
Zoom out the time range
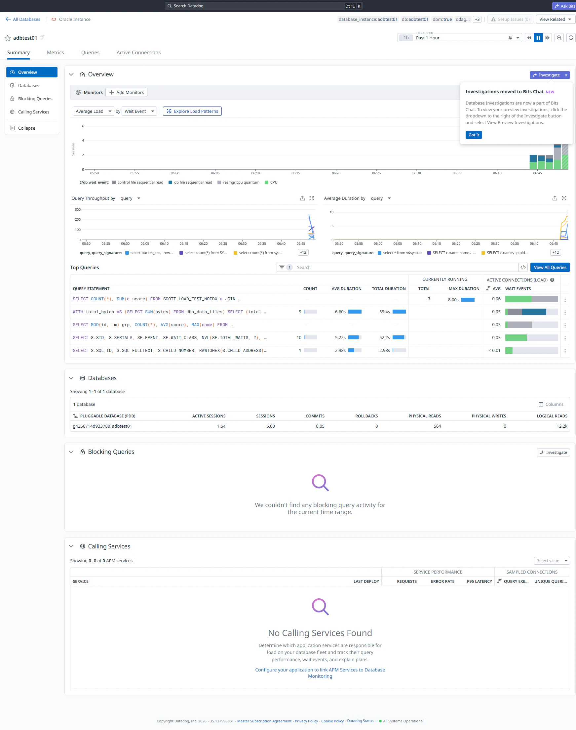tap(559, 38)
